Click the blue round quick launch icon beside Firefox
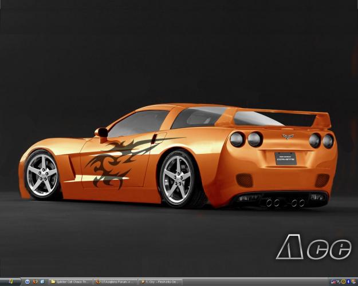This screenshot has width=358, height=286. point(27,282)
